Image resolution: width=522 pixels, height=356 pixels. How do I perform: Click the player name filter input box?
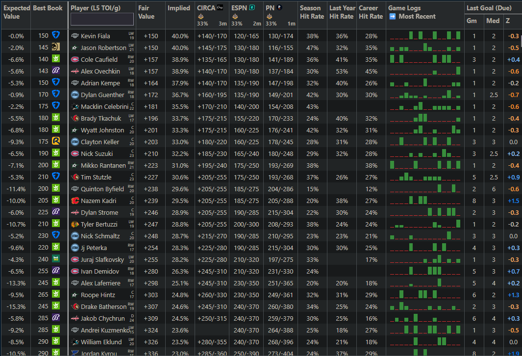[102, 19]
